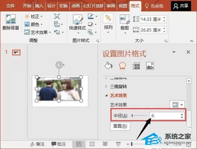Screen dimensions: 197x149
Task: Click the compress pictures icon
Action: pos(57,16)
